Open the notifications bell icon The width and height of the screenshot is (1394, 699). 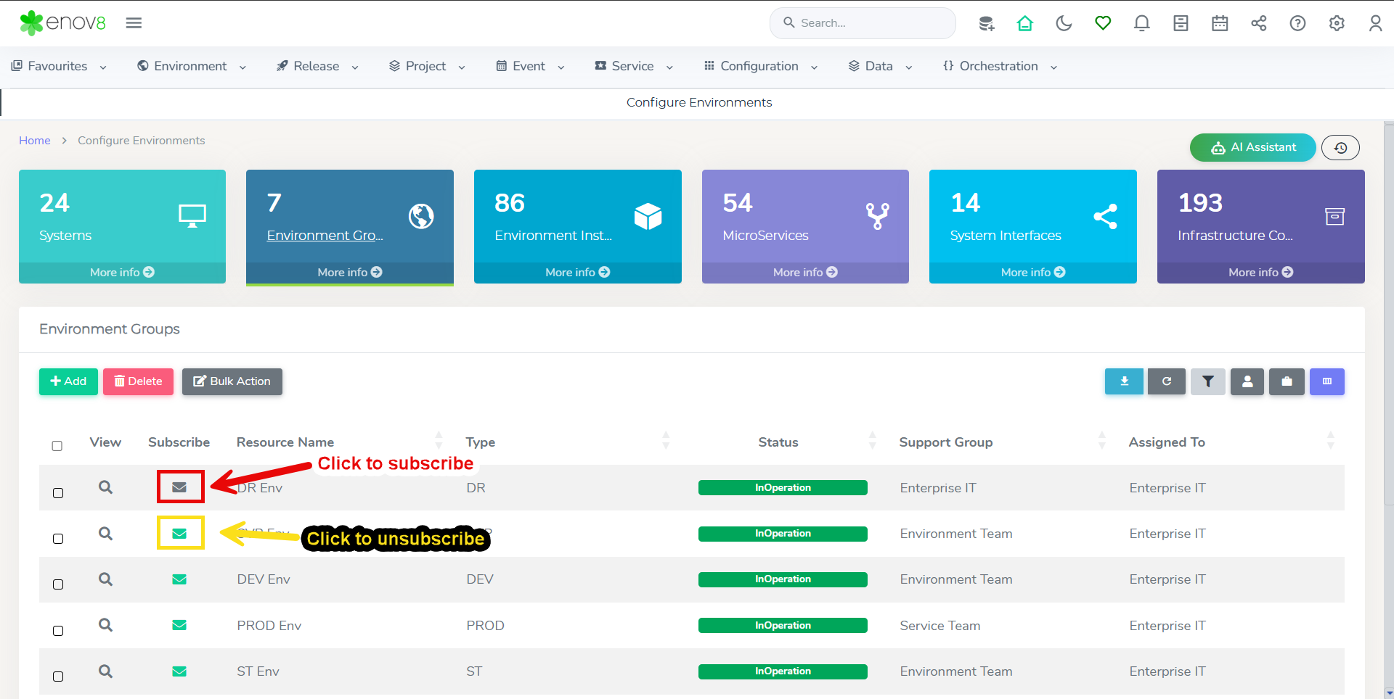click(1141, 23)
